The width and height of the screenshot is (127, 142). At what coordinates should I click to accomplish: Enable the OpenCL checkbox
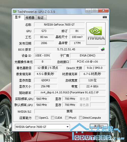(x=37, y=117)
